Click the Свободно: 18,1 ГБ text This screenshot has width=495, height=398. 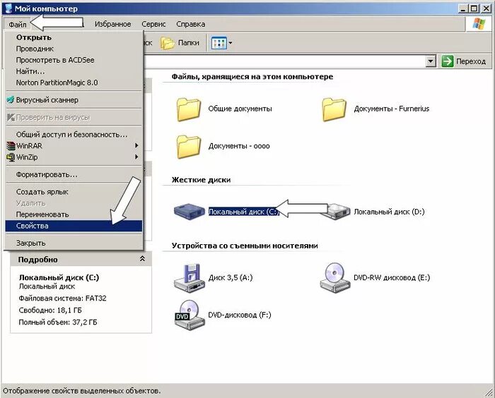pos(50,310)
